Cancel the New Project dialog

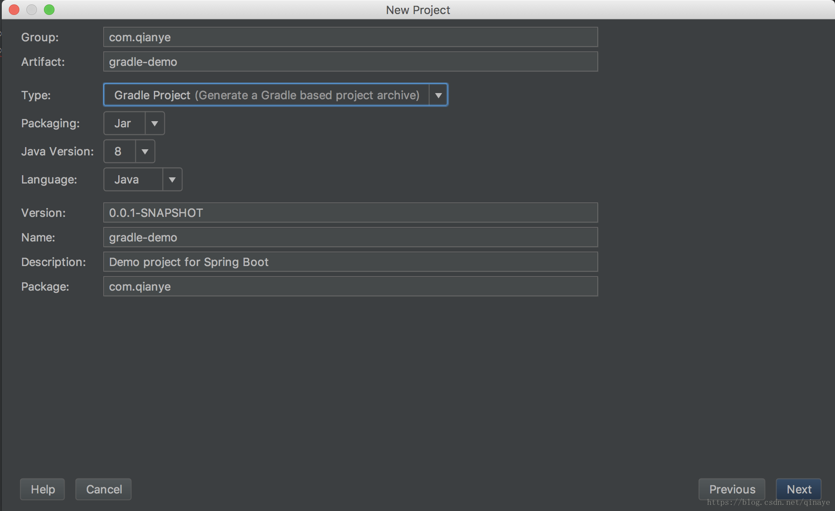pyautogui.click(x=104, y=489)
